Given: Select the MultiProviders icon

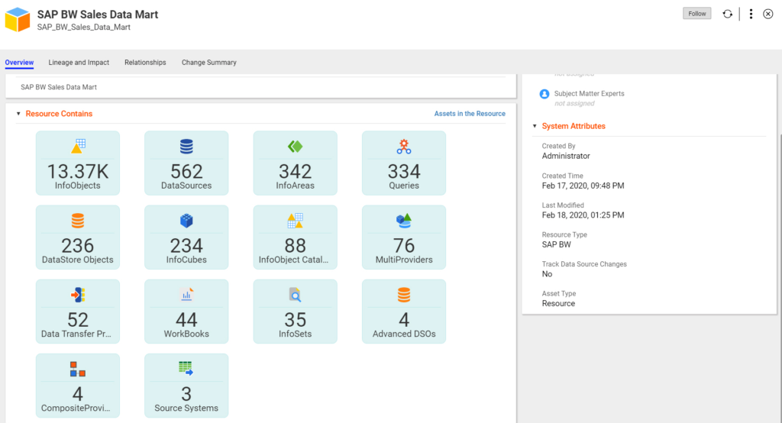Looking at the screenshot, I should pyautogui.click(x=404, y=220).
